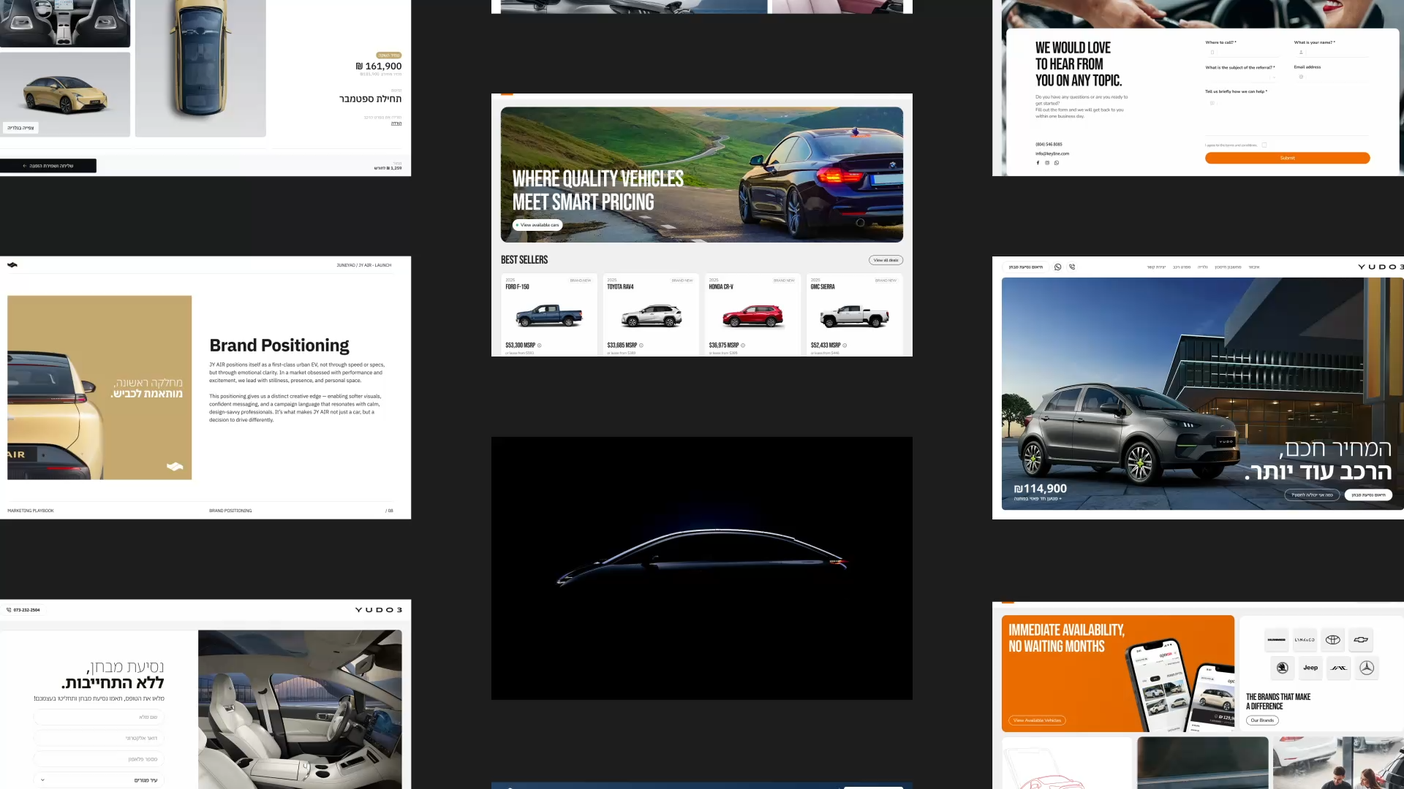Expand the city dropdown on the test-drive form
This screenshot has width=1404, height=789.
[99, 780]
